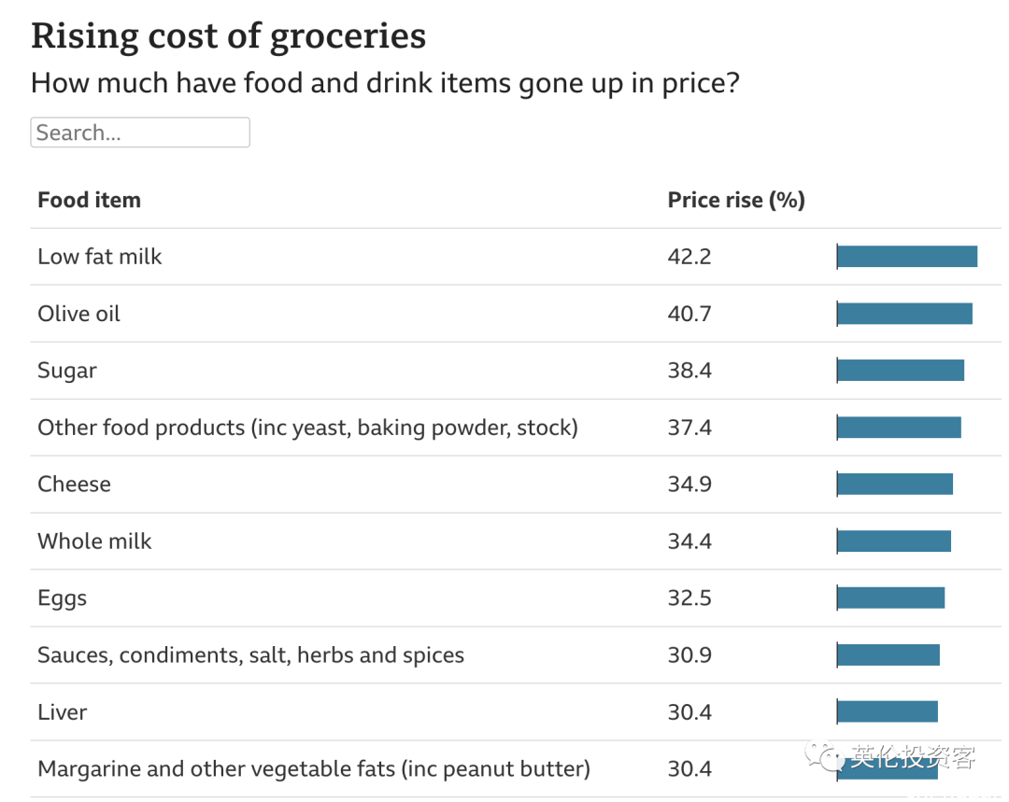Click the blue bar for Low fat milk
This screenshot has height=802, width=1009.
click(x=907, y=257)
